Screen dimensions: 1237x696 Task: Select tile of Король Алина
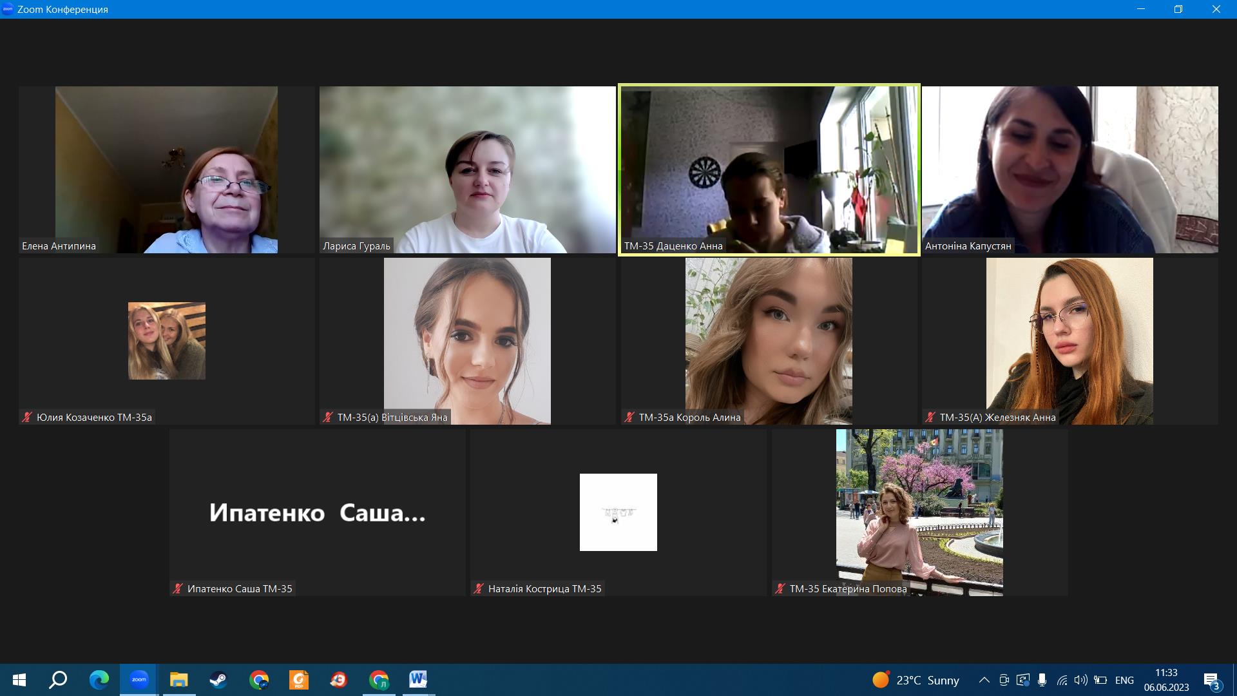coord(769,341)
